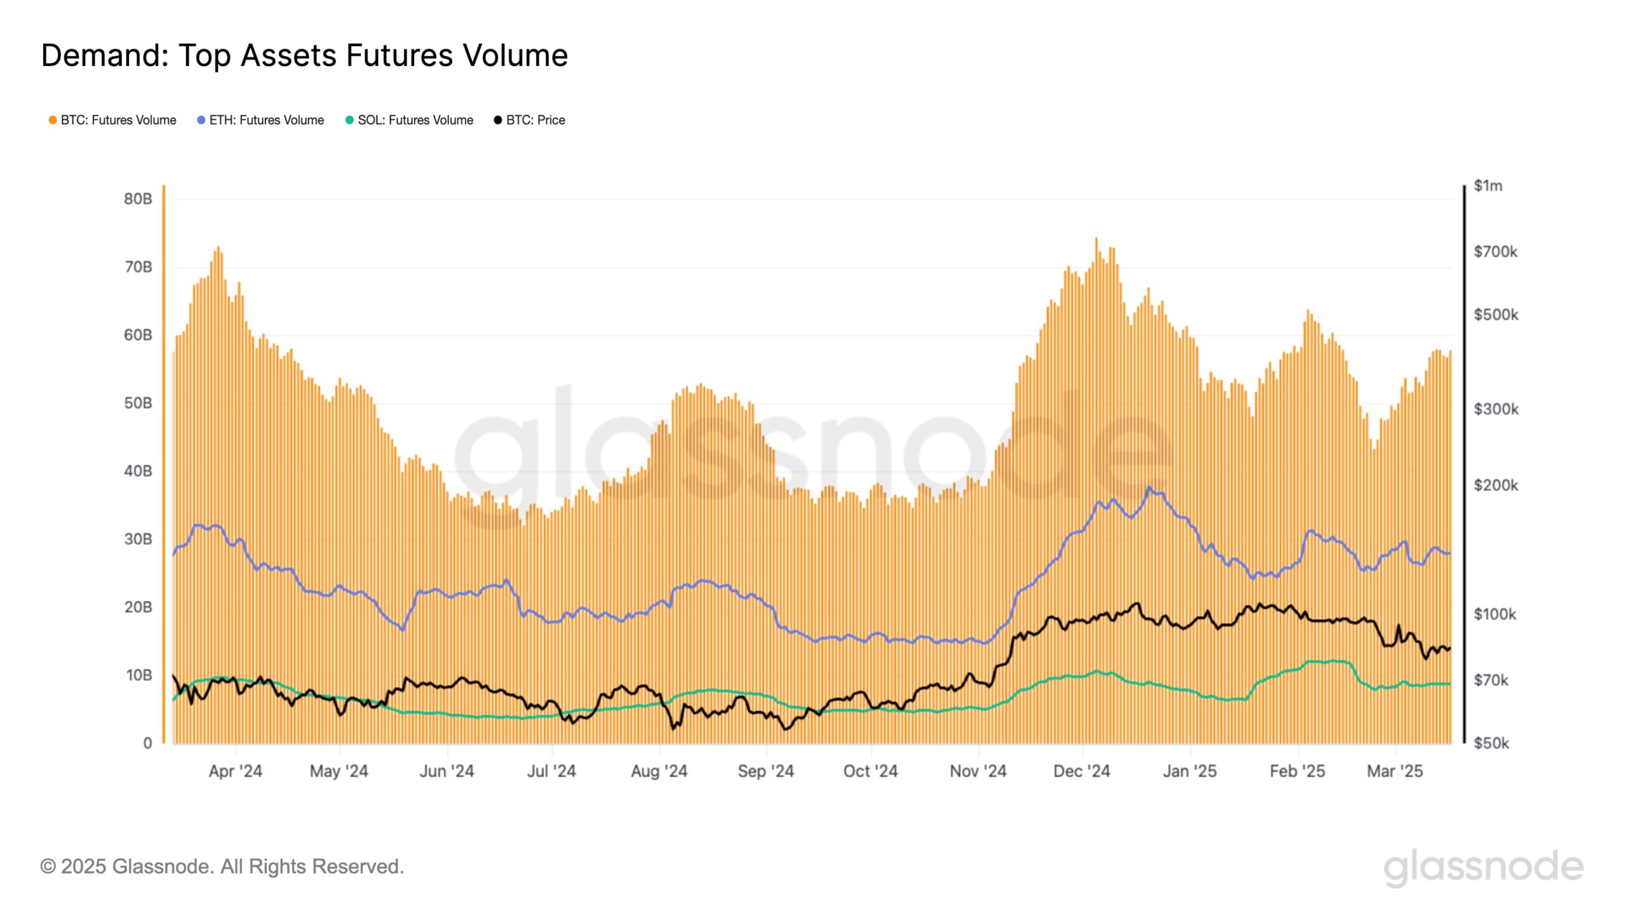Select the Apr '24 x-axis label
This screenshot has width=1626, height=914.
pos(236,771)
